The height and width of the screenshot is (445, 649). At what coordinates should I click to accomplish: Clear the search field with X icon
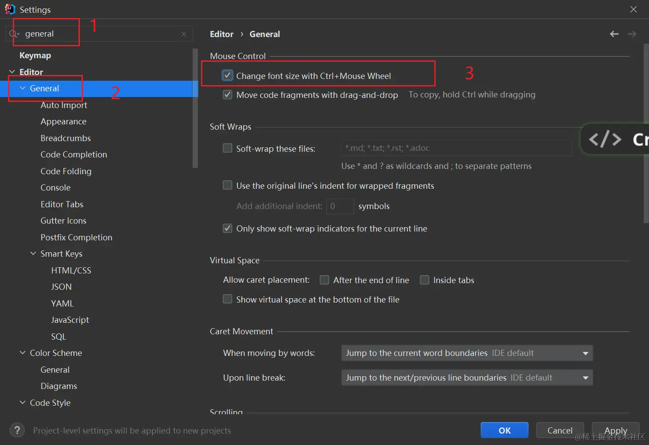(x=184, y=34)
